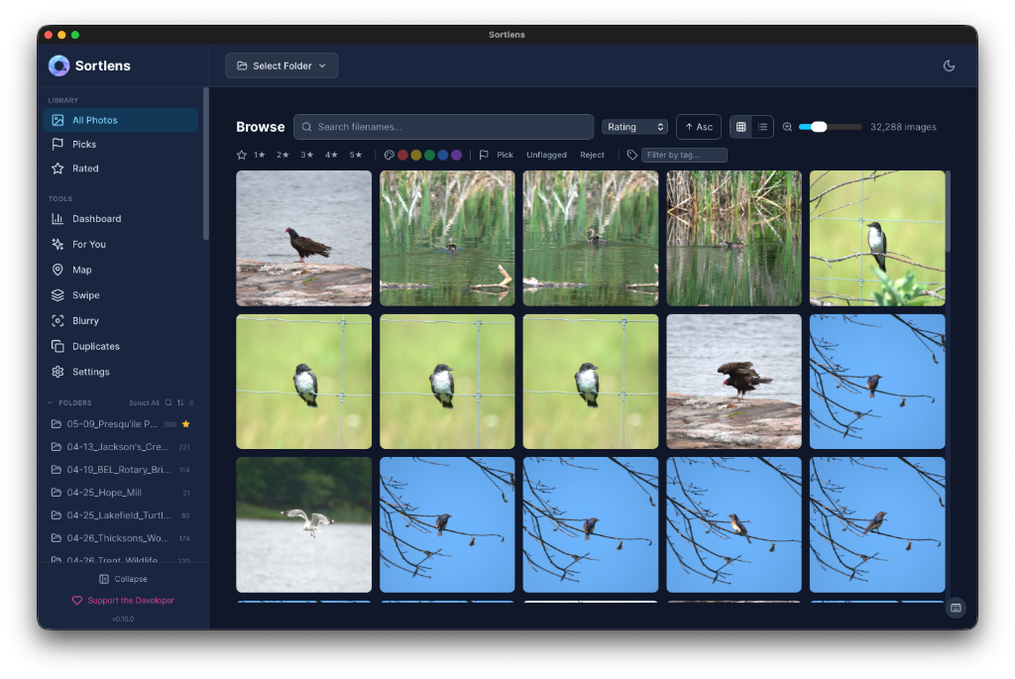Image resolution: width=1015 pixels, height=679 pixels.
Task: Click the Swipe layers icon
Action: pyautogui.click(x=57, y=295)
